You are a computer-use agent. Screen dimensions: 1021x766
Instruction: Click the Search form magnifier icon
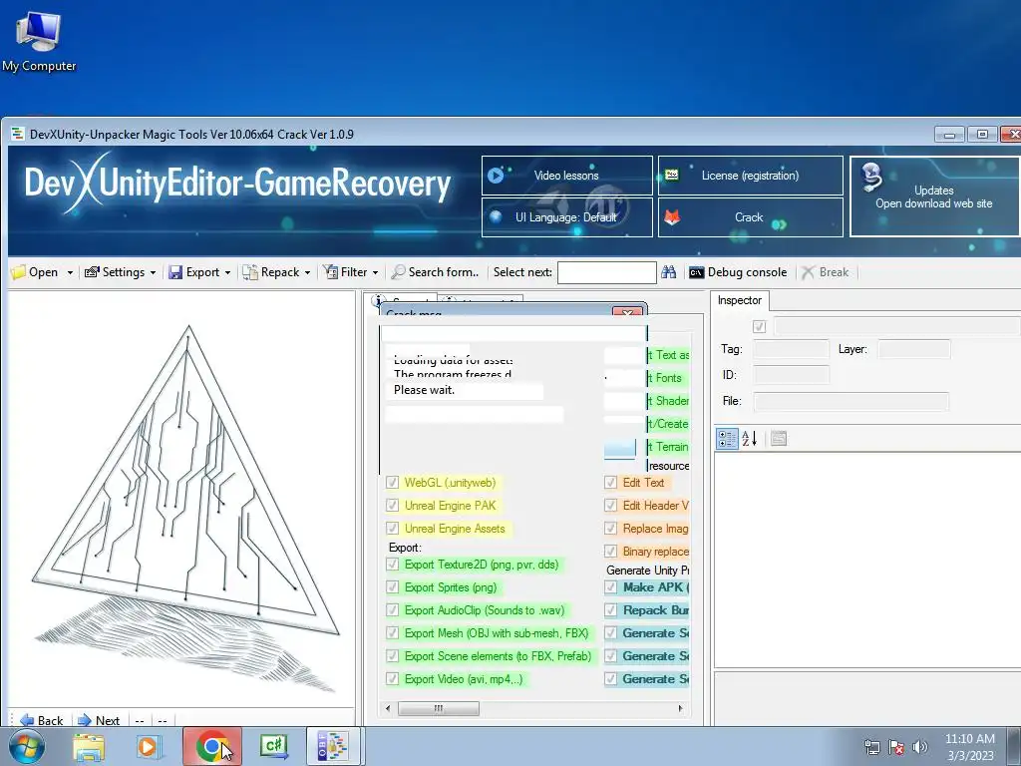coord(398,272)
